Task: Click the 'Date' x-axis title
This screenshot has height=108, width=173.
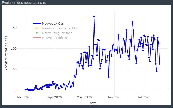Action: (x=93, y=103)
